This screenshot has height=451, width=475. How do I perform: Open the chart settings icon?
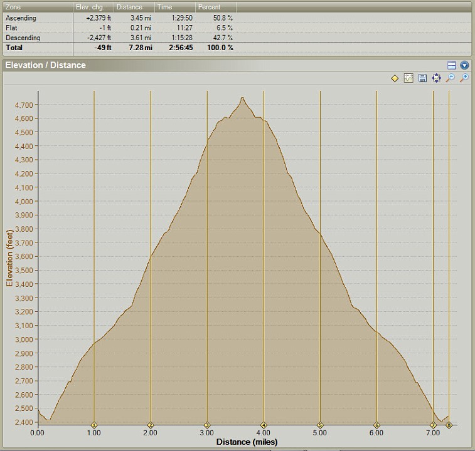(x=408, y=78)
